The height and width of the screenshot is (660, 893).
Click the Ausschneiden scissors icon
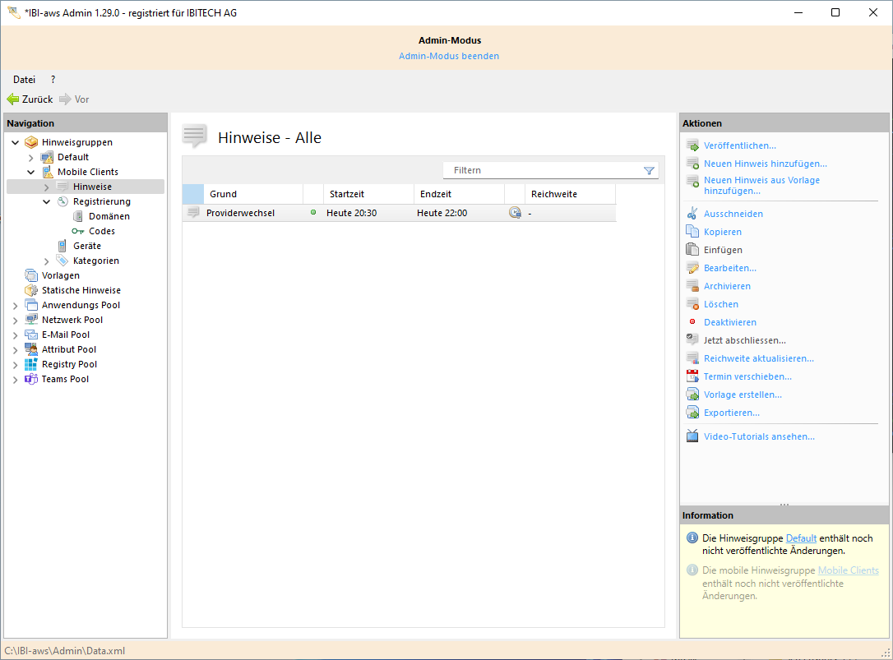(x=692, y=214)
